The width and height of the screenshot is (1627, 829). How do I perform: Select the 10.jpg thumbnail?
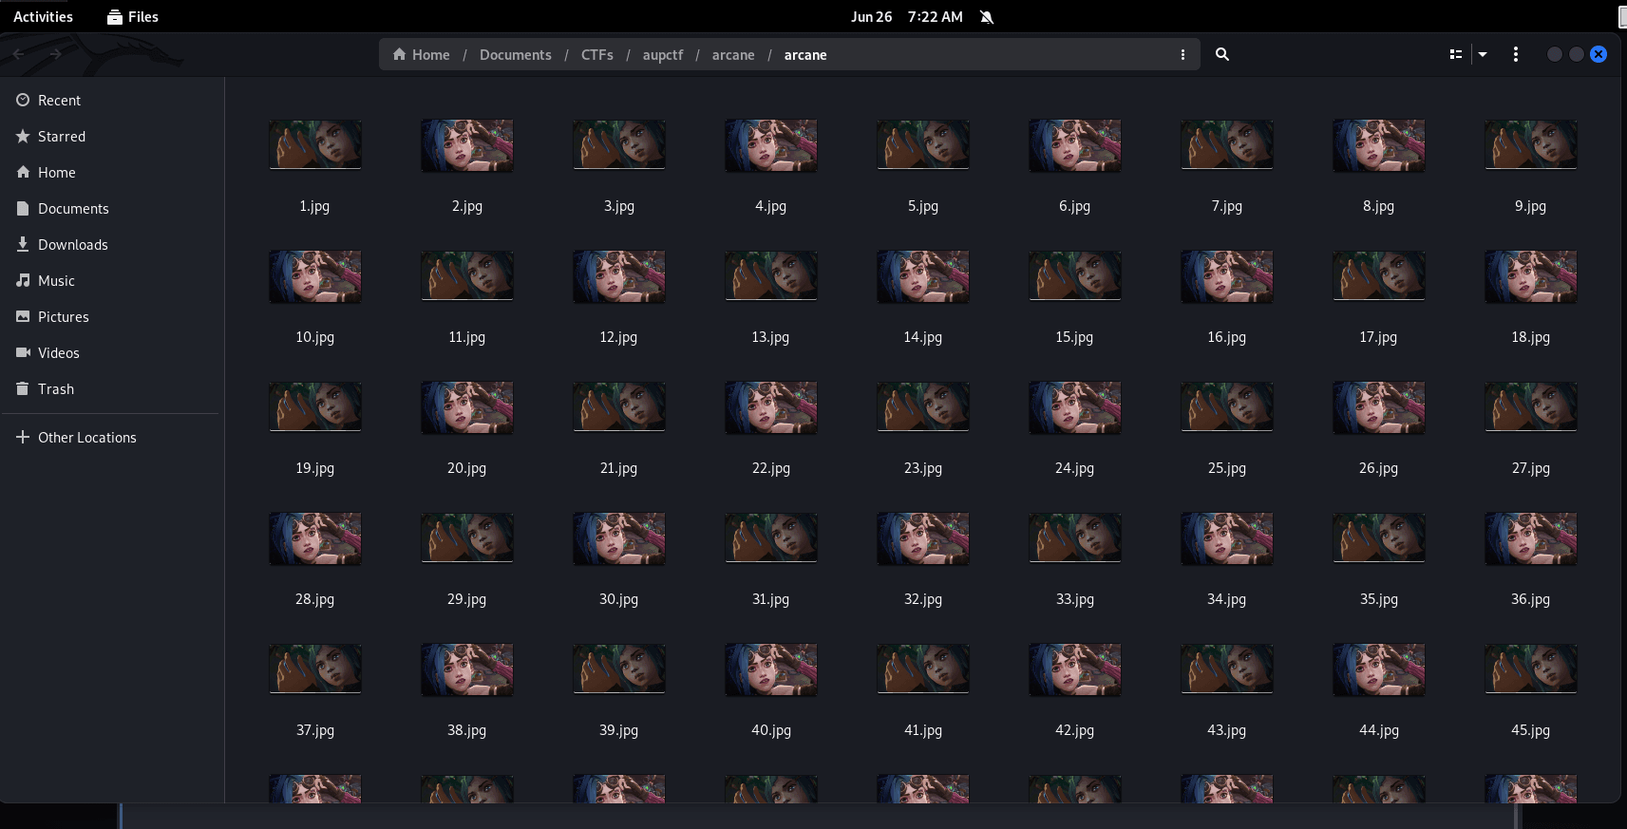click(315, 276)
